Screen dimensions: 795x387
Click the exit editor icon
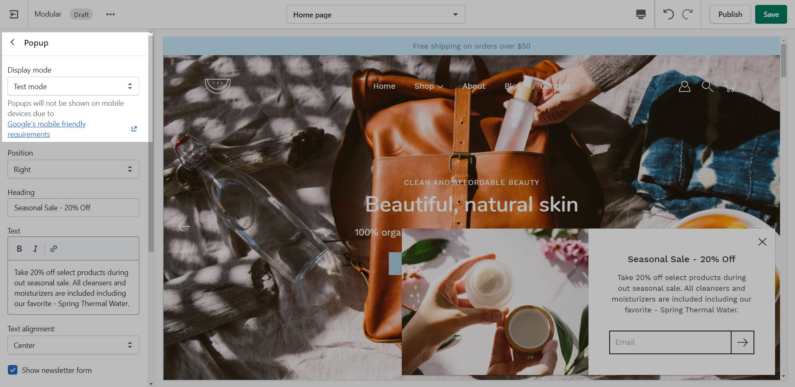coord(14,15)
